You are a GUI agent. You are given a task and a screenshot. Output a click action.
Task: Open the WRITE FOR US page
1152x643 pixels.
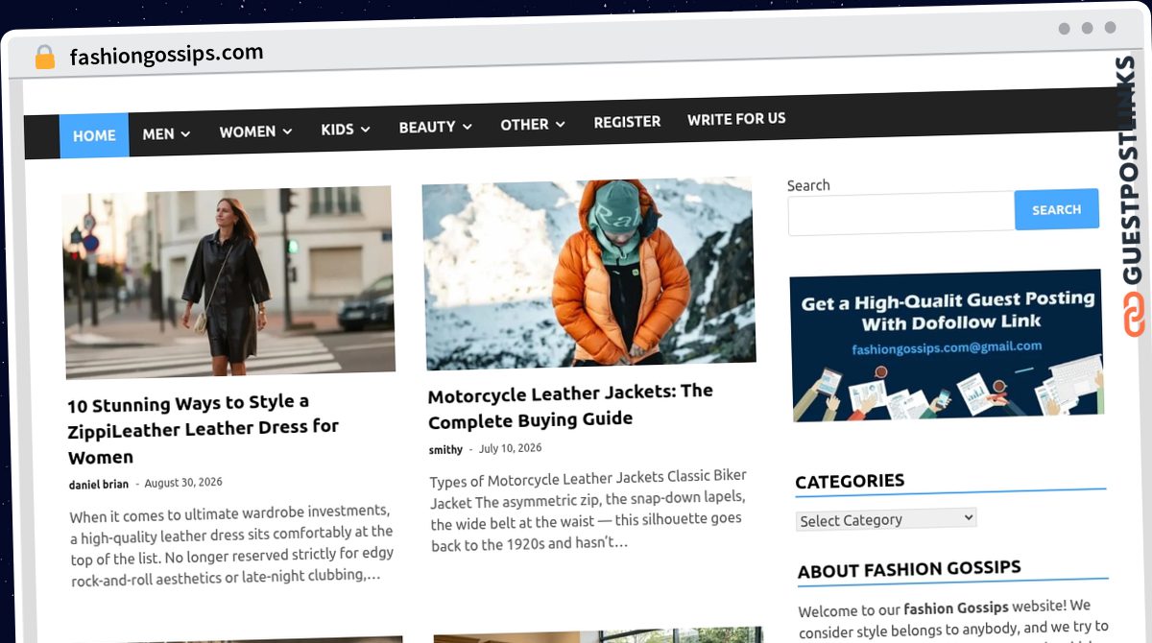pyautogui.click(x=736, y=119)
